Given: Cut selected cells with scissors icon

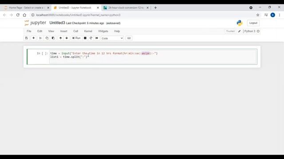Looking at the screenshot, I should [x=40, y=38].
